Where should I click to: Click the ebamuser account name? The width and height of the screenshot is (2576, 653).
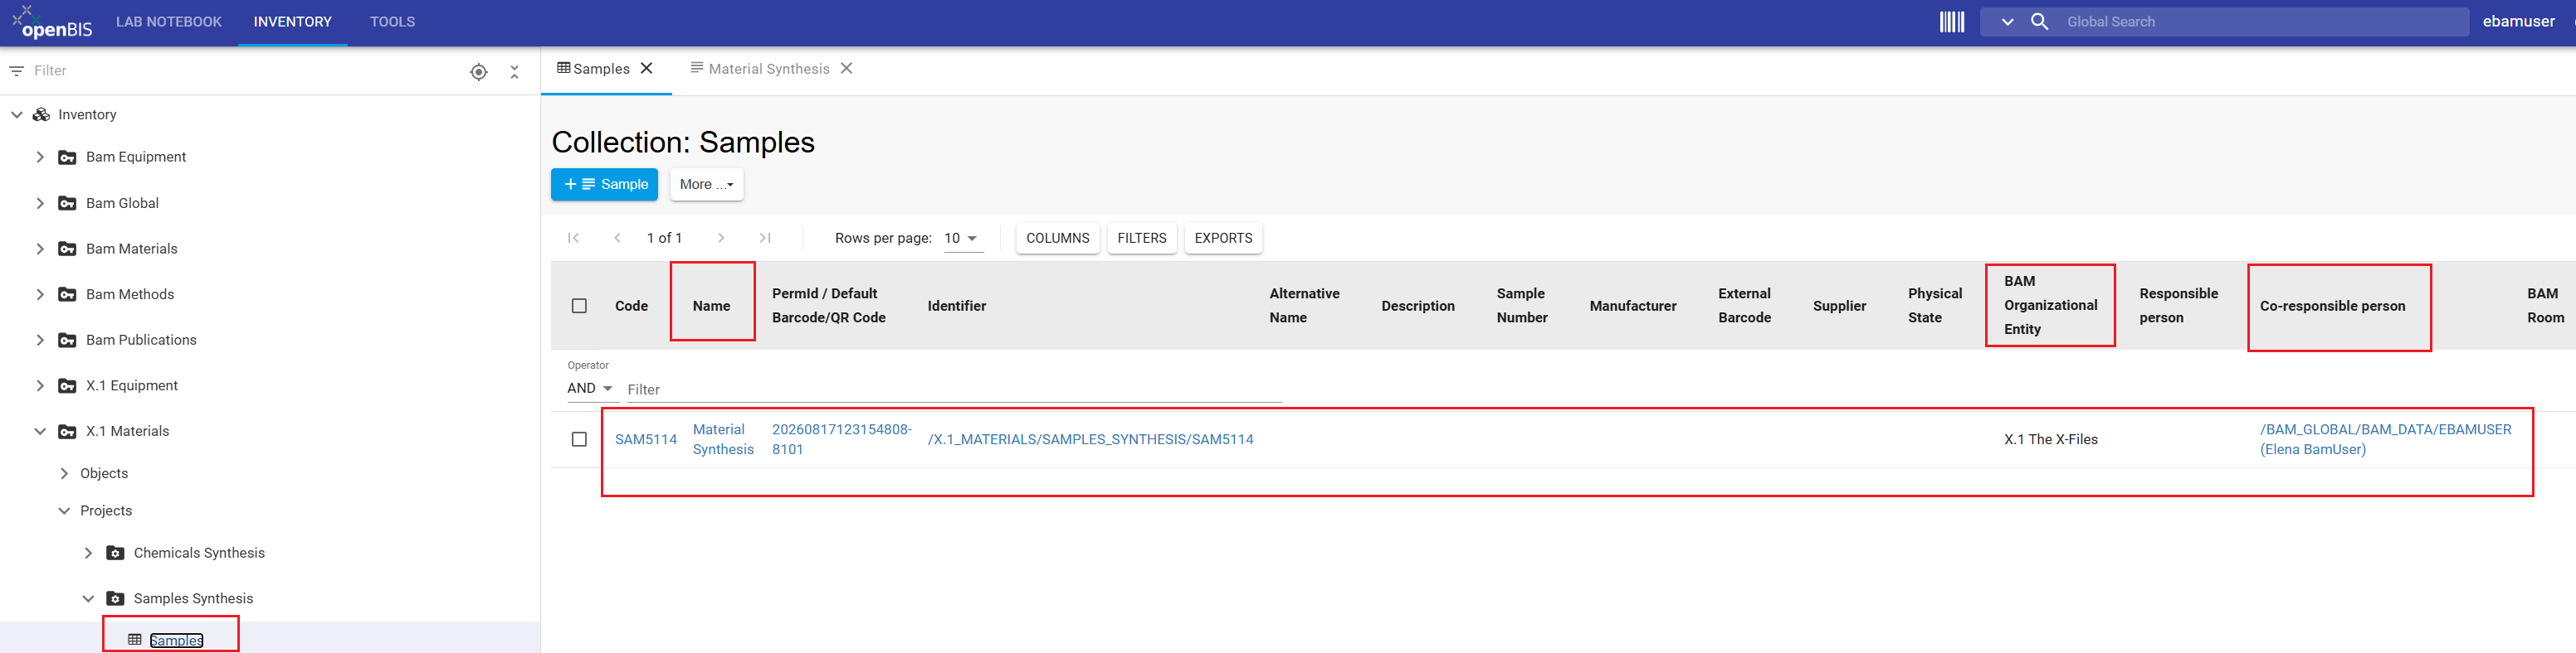pos(2518,22)
